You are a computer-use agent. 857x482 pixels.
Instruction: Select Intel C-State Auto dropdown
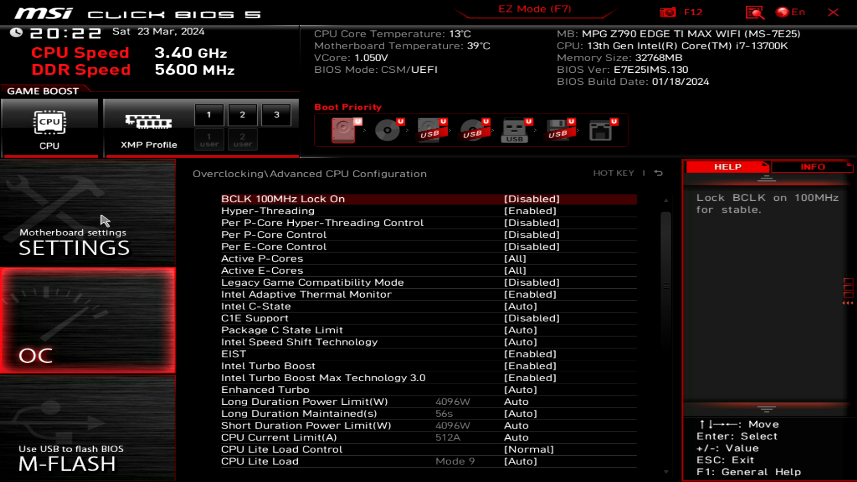521,306
